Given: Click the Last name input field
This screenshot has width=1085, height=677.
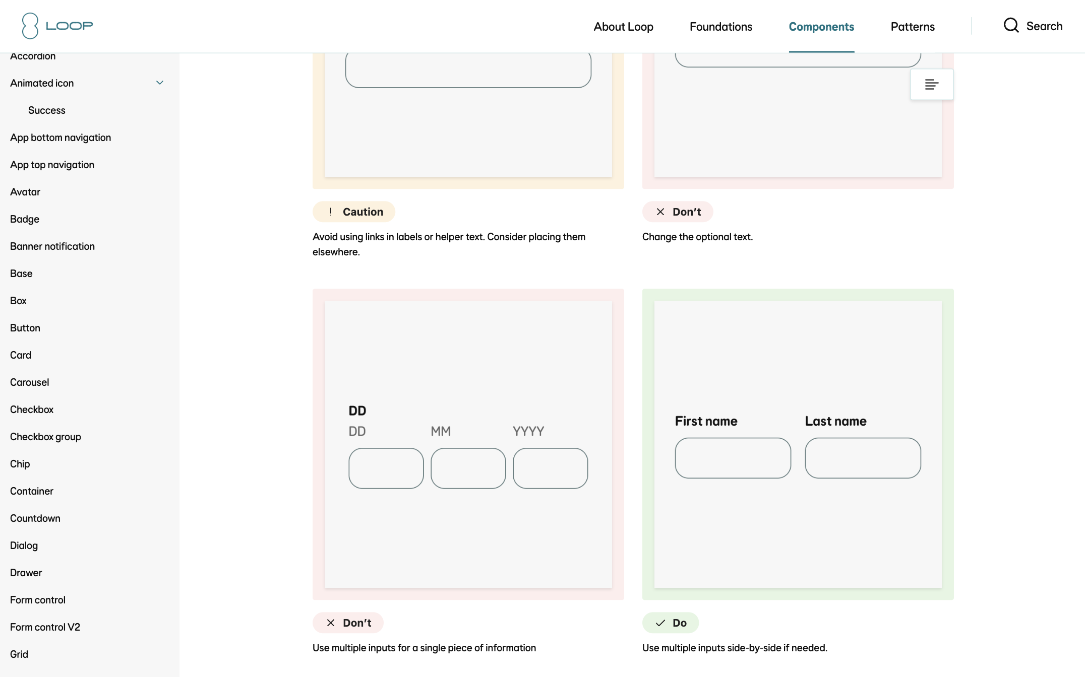Looking at the screenshot, I should pyautogui.click(x=862, y=458).
